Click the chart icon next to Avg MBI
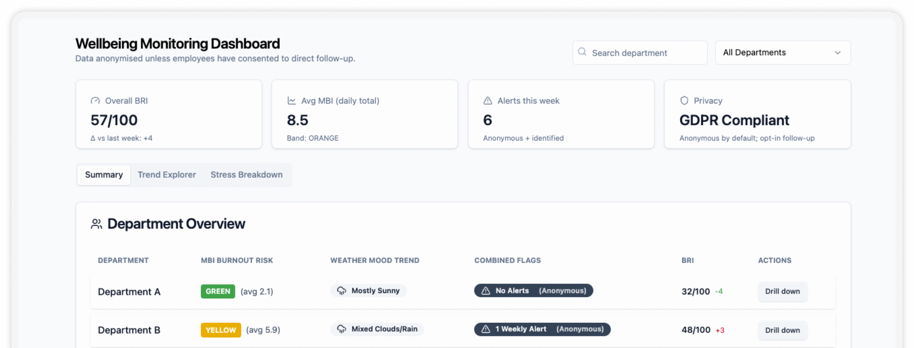The width and height of the screenshot is (914, 348). pyautogui.click(x=291, y=101)
